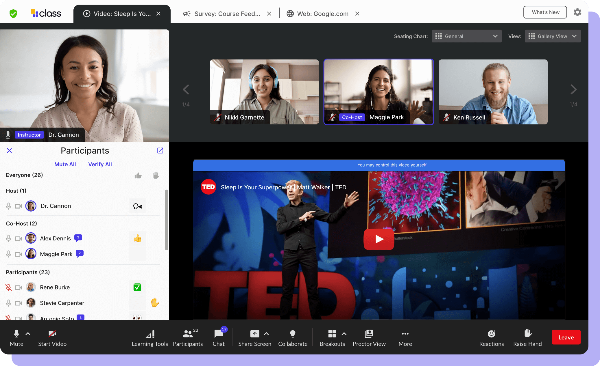600x366 pixels.
Task: Click Dr. Cannon's speaking indicator icon
Action: (137, 206)
